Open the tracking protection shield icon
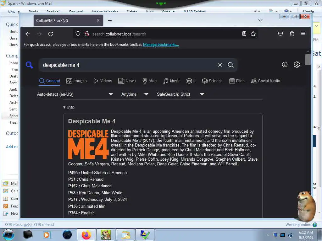Screen dimensions: 322x241 (x=78, y=34)
